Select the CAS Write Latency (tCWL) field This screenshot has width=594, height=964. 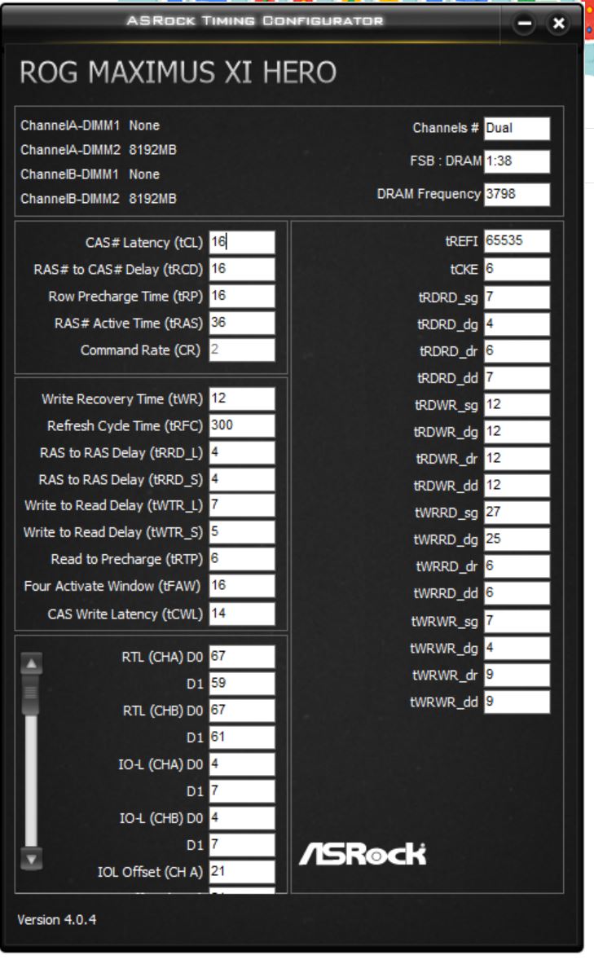242,614
